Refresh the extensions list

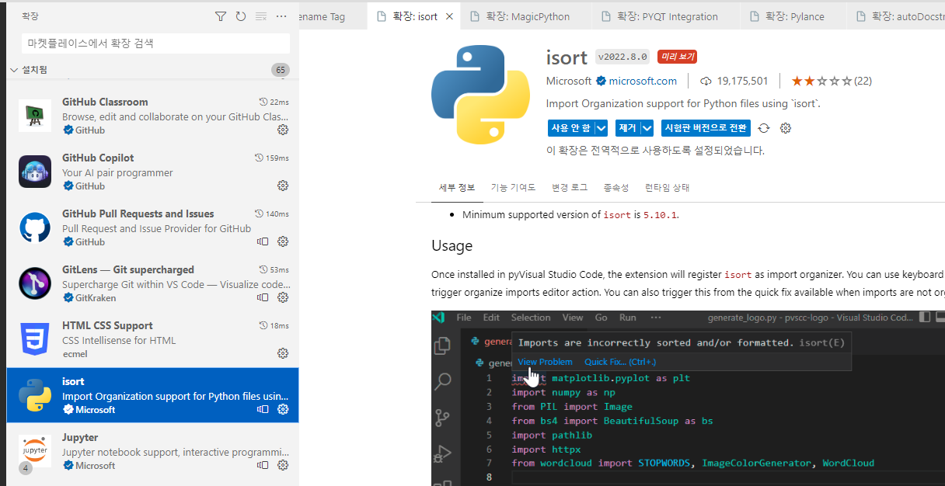241,16
